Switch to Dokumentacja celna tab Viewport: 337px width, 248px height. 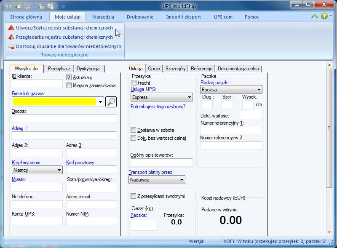pyautogui.click(x=238, y=69)
